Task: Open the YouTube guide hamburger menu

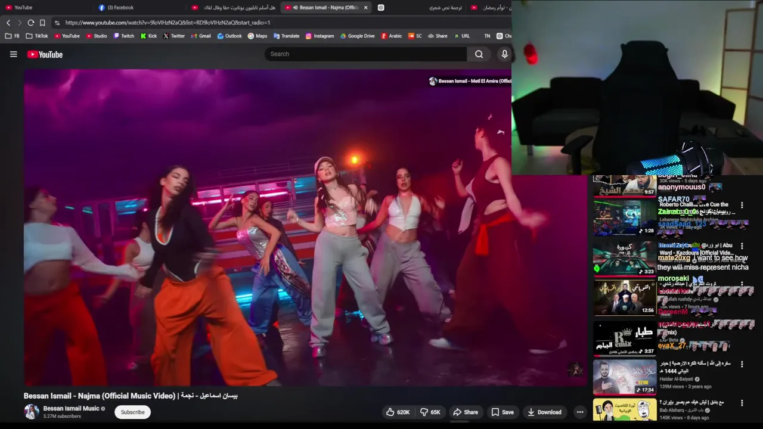Action: [13, 54]
